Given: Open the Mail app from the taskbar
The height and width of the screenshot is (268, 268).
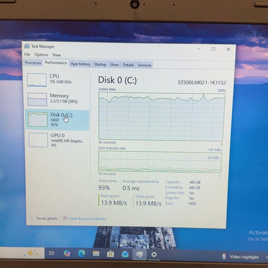Looking at the screenshot, I should pyautogui.click(x=125, y=254).
